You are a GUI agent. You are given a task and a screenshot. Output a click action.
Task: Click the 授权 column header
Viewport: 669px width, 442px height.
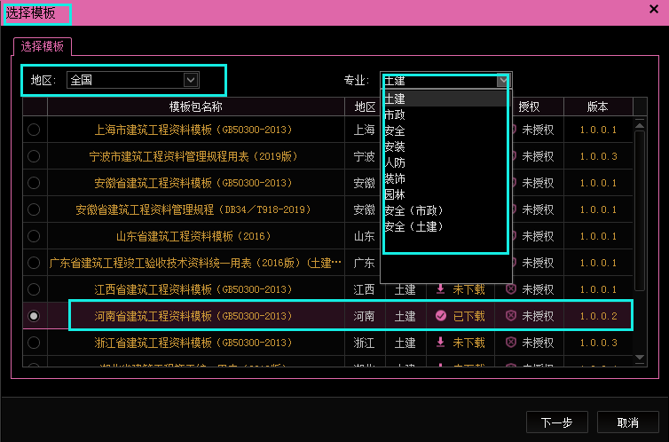[x=529, y=107]
